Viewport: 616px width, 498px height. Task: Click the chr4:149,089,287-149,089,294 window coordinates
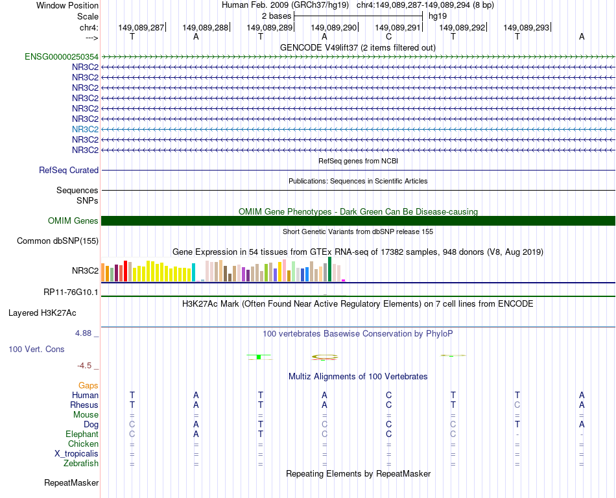[425, 5]
